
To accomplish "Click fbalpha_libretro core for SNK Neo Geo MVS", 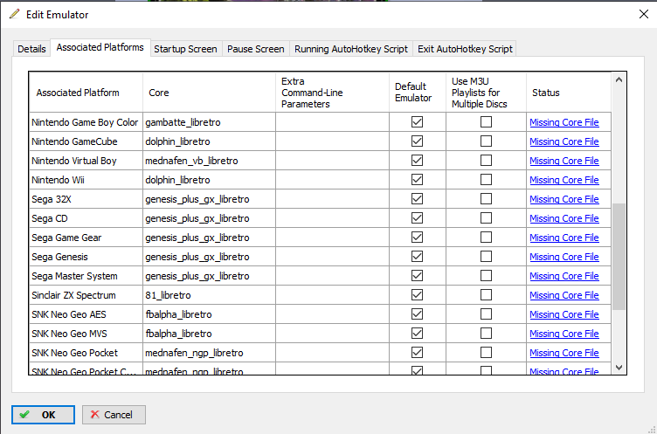I will [x=209, y=334].
